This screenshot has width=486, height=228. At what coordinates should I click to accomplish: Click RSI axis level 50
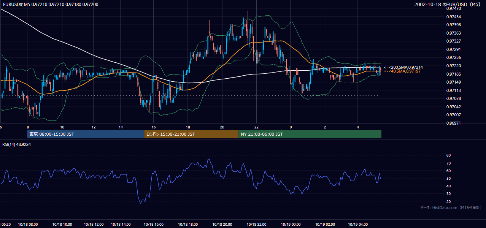pos(448,178)
